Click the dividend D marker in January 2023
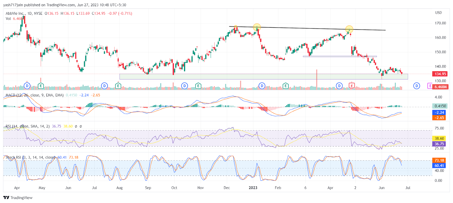 pos(262,86)
